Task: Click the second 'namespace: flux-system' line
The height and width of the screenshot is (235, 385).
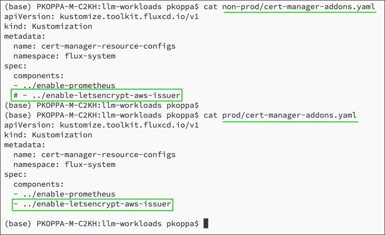Action: (x=64, y=164)
